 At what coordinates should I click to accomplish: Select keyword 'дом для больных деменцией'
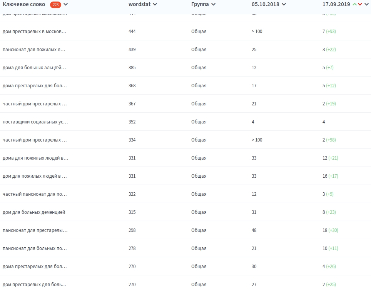34,212
